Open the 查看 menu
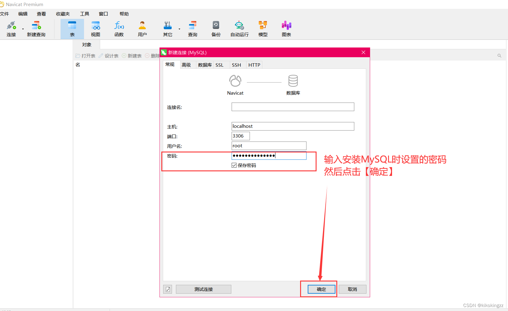 pos(41,14)
